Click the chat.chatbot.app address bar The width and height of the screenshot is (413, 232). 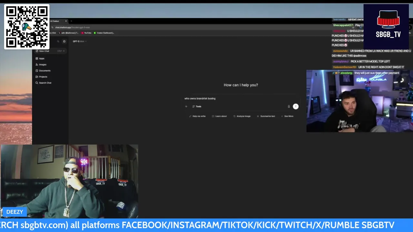tap(73, 27)
